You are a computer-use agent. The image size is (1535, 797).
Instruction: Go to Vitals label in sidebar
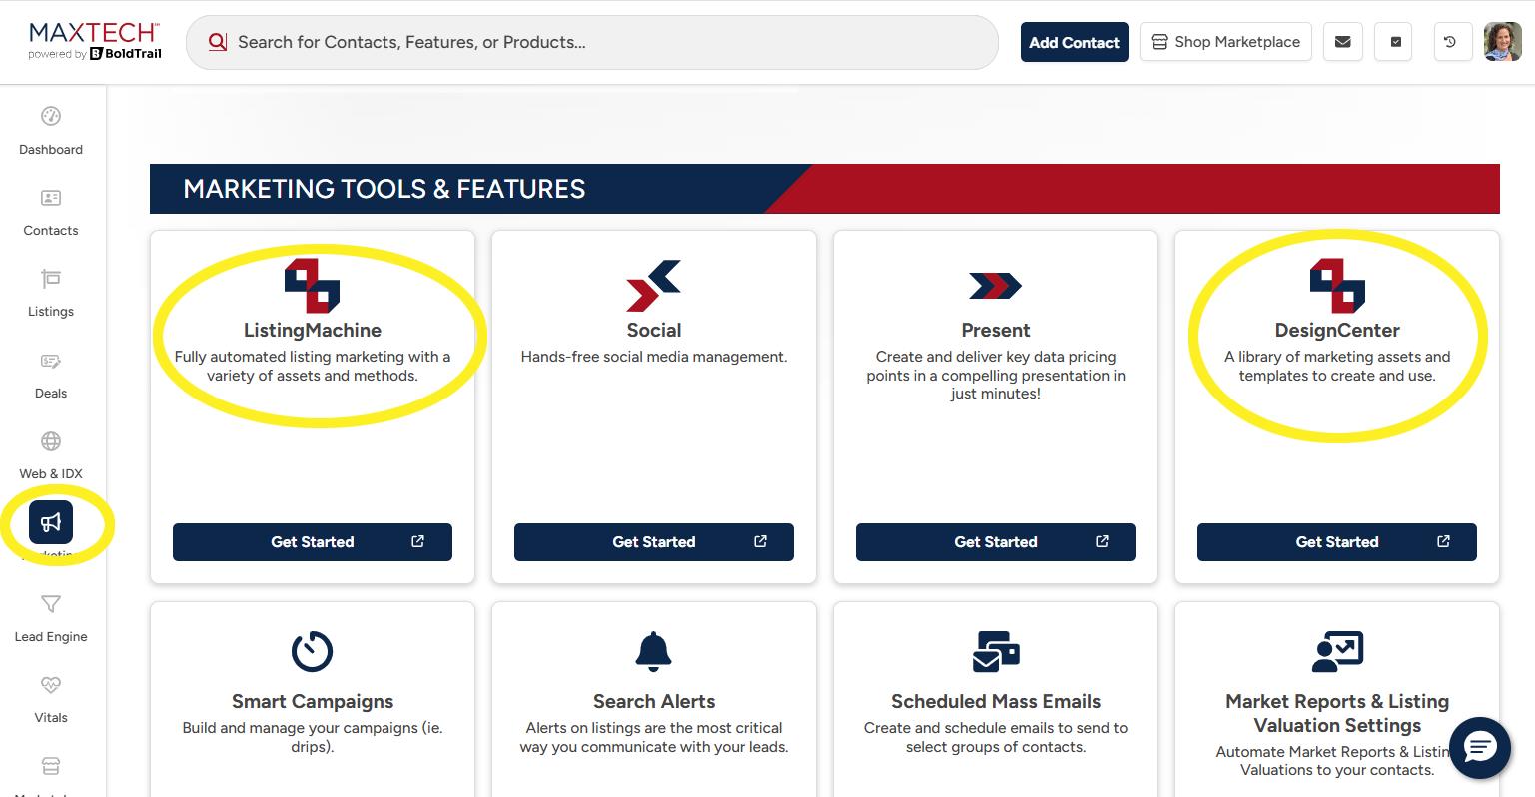[51, 718]
